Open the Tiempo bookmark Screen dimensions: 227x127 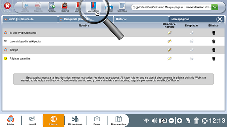[x=14, y=50]
